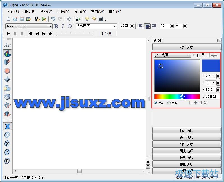Open the text editor 'ab' icon
224x182 pixels.
69,19
